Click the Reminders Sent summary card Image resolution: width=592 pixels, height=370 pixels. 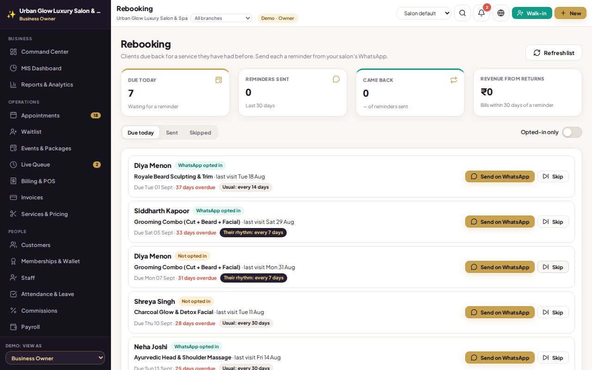(x=293, y=92)
